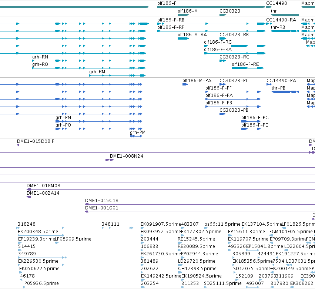The image size is (315, 289).
Task: Select the IP05936.5prime EST label
Action: pos(41,283)
